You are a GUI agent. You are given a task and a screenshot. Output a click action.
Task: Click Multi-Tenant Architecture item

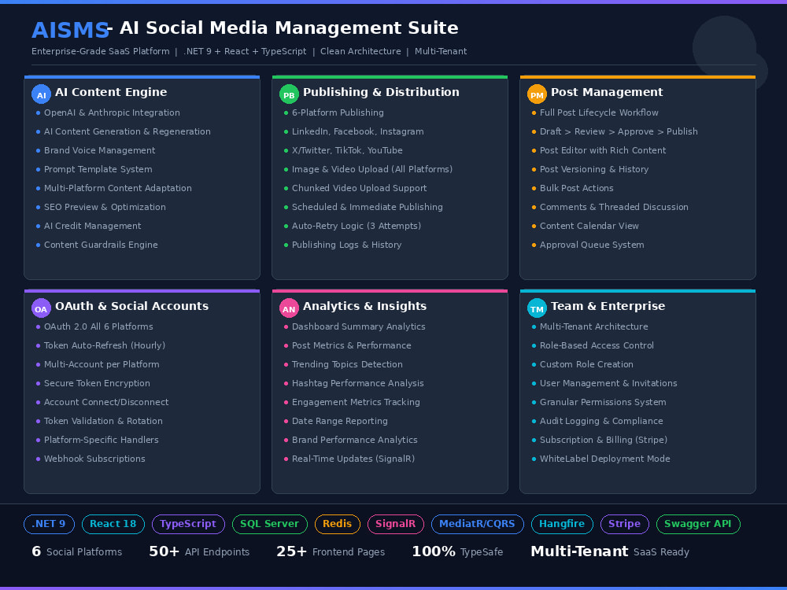[x=593, y=326]
